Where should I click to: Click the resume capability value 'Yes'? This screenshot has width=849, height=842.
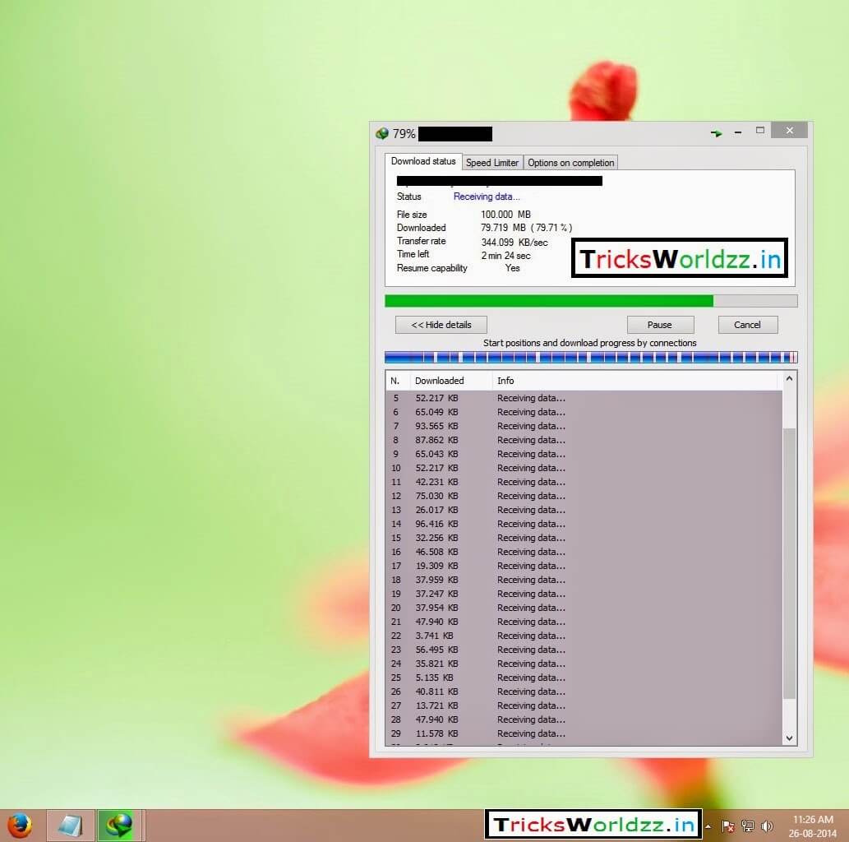point(512,268)
